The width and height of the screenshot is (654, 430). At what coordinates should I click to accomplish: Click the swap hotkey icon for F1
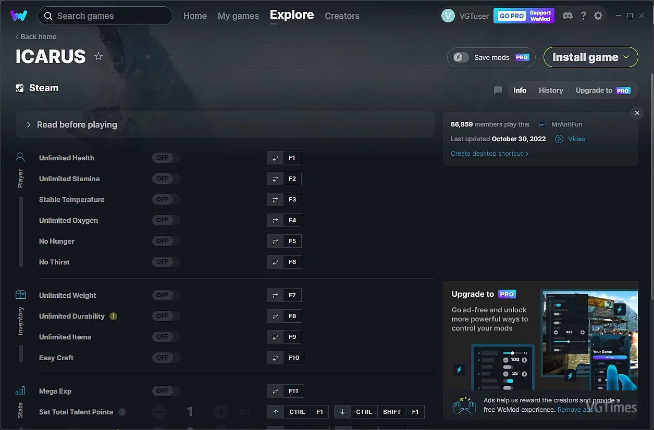(x=275, y=158)
